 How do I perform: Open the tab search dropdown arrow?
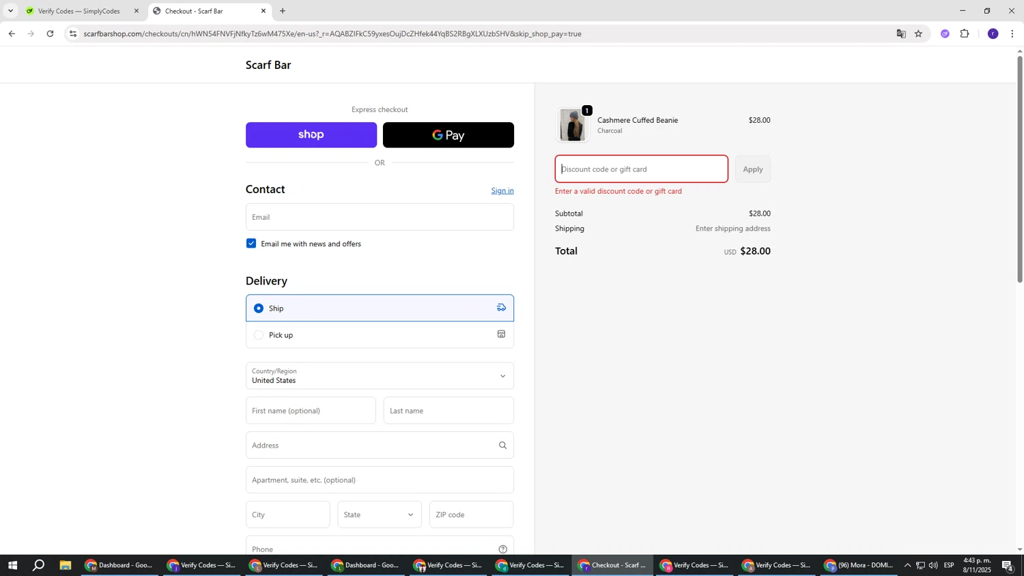tap(10, 11)
